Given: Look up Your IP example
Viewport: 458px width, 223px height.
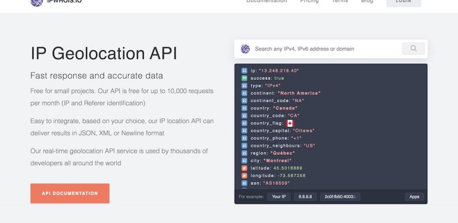Looking at the screenshot, I should [279, 197].
